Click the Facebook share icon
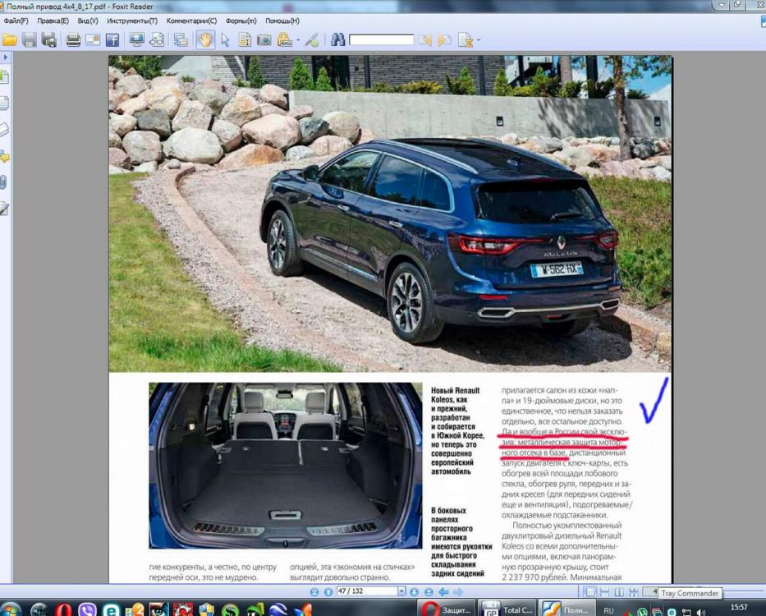The width and height of the screenshot is (766, 616). pos(112,40)
